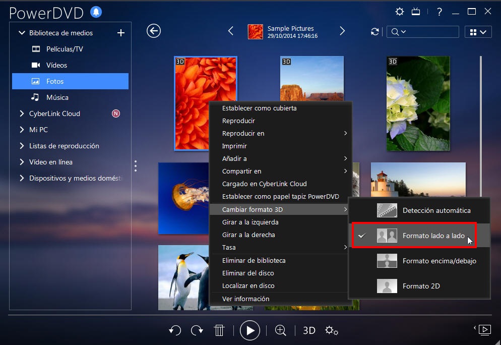Select Fotos in media library
This screenshot has width=501, height=345.
click(70, 81)
